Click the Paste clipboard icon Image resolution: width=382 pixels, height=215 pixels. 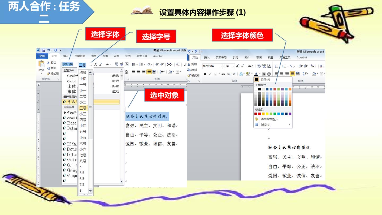coord(41,64)
